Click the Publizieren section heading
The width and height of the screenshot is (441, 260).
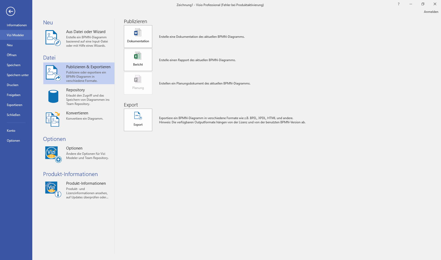point(135,22)
